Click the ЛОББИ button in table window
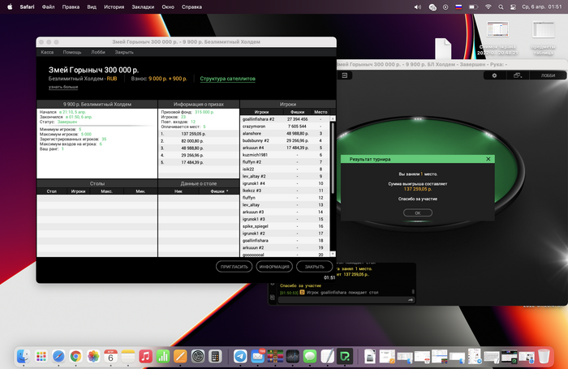The width and height of the screenshot is (568, 369). point(548,75)
